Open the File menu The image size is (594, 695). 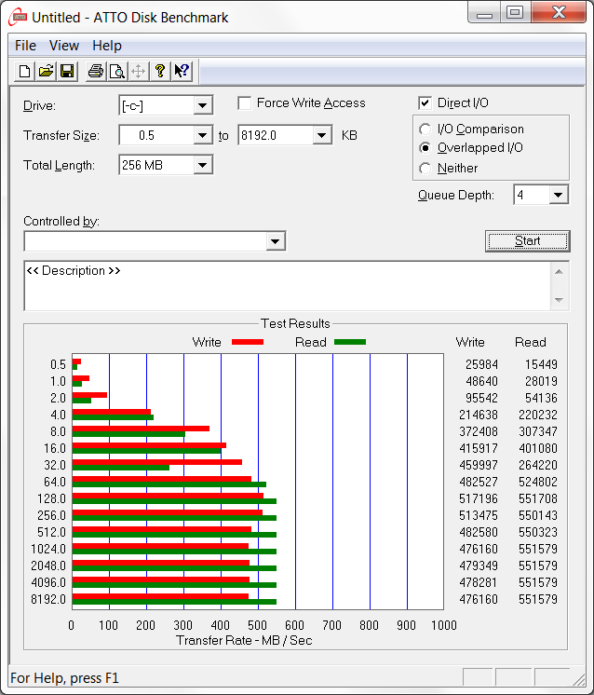pyautogui.click(x=25, y=46)
